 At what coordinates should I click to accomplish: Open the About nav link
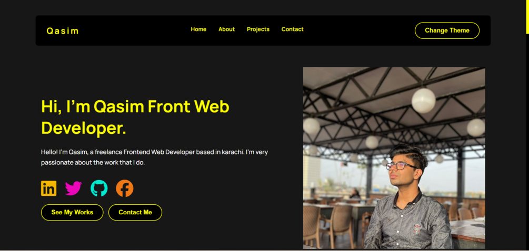pos(227,29)
